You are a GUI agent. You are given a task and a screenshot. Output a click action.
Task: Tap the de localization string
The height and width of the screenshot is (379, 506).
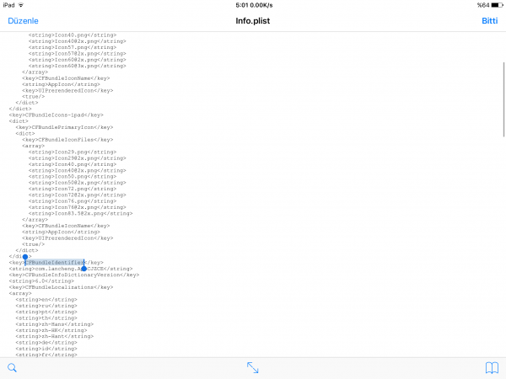[46, 343]
